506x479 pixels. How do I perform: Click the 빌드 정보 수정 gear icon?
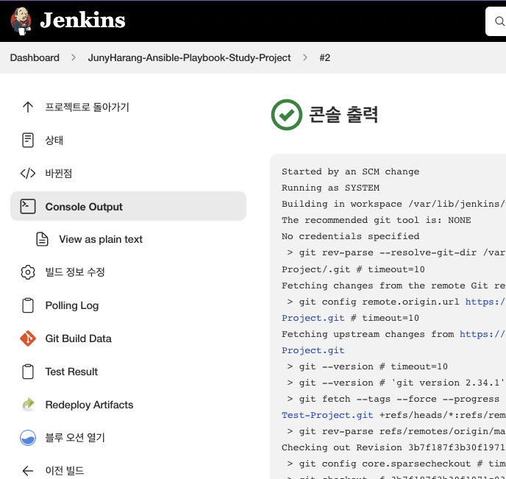28,272
